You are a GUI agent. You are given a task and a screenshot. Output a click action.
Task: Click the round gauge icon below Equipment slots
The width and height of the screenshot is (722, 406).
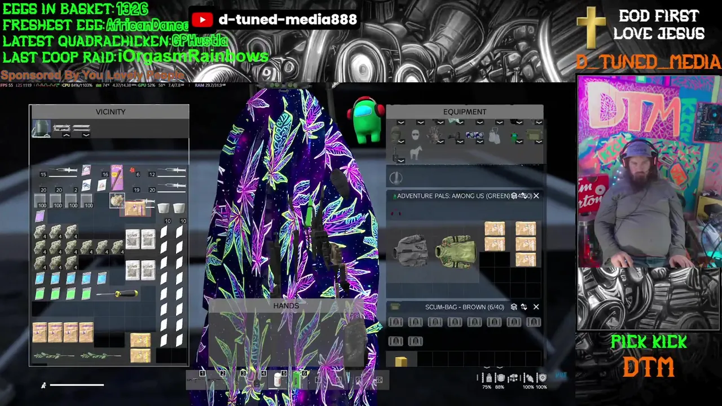[x=395, y=178]
